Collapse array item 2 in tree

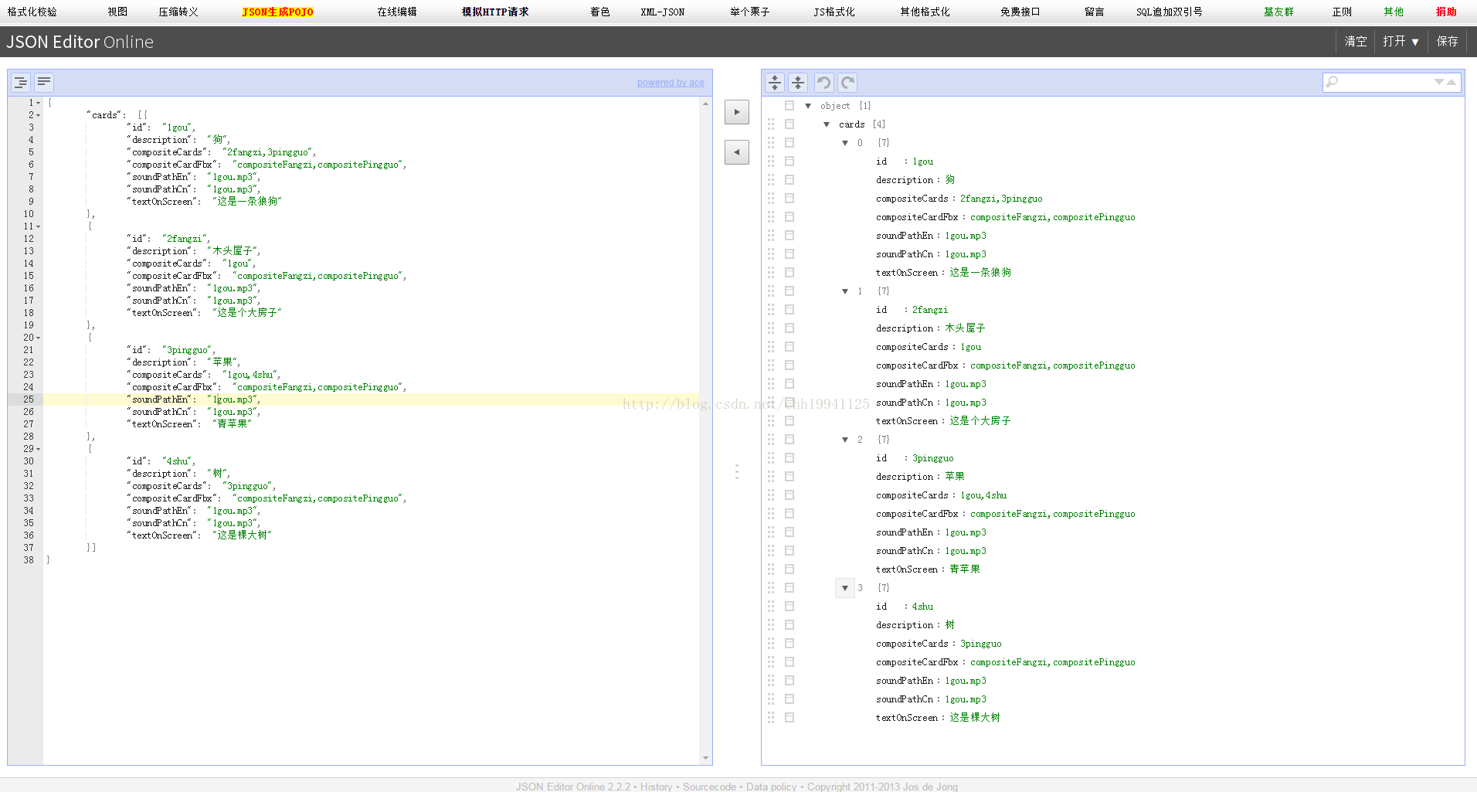[x=845, y=440]
